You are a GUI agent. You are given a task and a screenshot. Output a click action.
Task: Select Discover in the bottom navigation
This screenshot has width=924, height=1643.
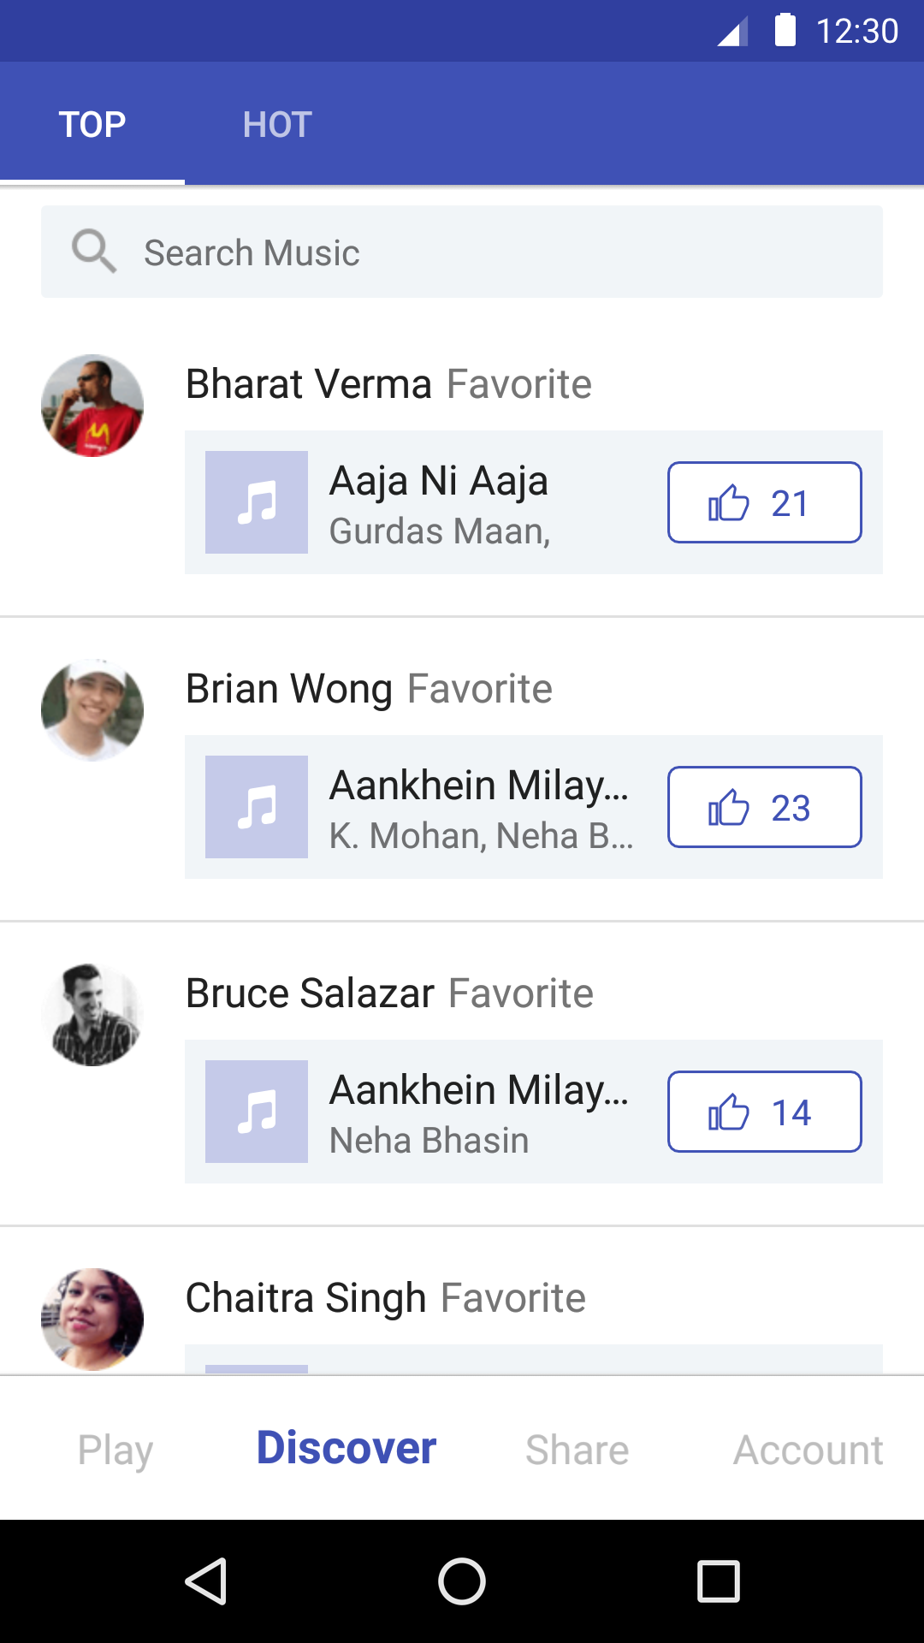click(x=346, y=1448)
